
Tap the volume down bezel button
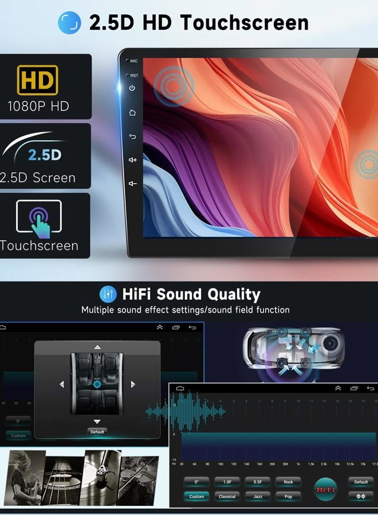pyautogui.click(x=132, y=184)
